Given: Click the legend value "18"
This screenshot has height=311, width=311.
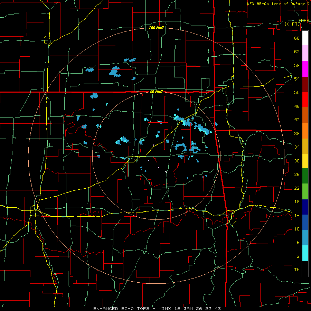Looking at the screenshot, I should point(297,202).
